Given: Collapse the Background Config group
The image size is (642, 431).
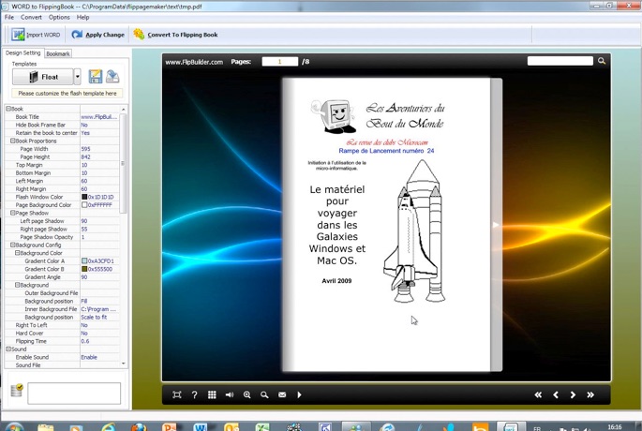Looking at the screenshot, I should point(13,245).
